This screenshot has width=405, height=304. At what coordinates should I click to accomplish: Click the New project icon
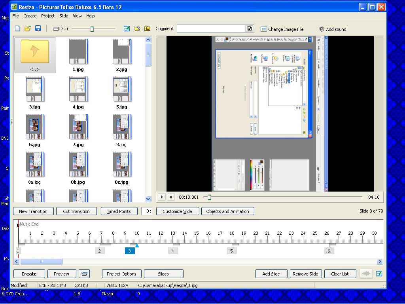click(x=17, y=28)
